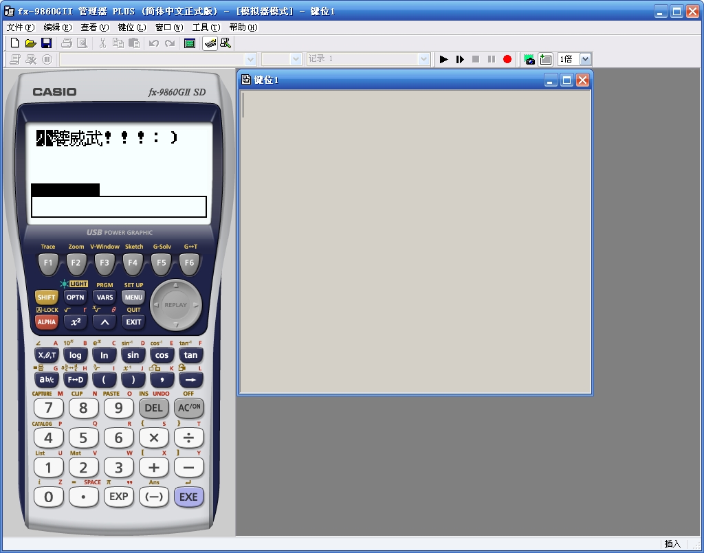The height and width of the screenshot is (553, 704).
Task: Open the wide left toolbar dropdown
Action: pyautogui.click(x=250, y=59)
